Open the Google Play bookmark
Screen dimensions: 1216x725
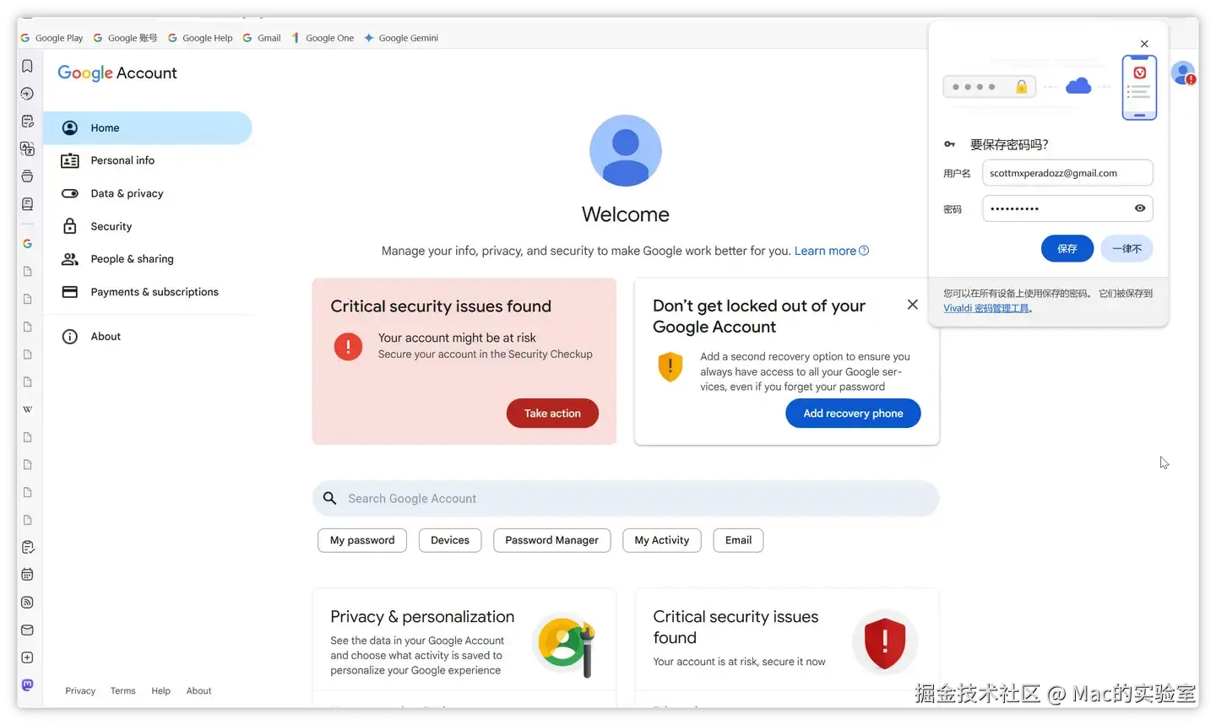(x=52, y=38)
